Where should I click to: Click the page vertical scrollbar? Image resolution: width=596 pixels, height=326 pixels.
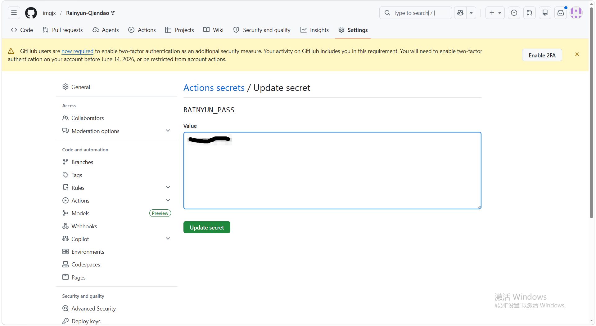[x=592, y=113]
